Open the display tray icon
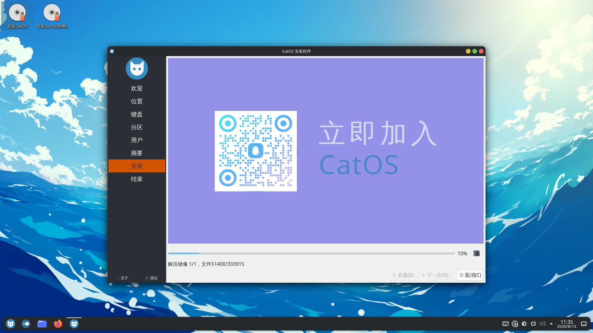 [x=533, y=324]
